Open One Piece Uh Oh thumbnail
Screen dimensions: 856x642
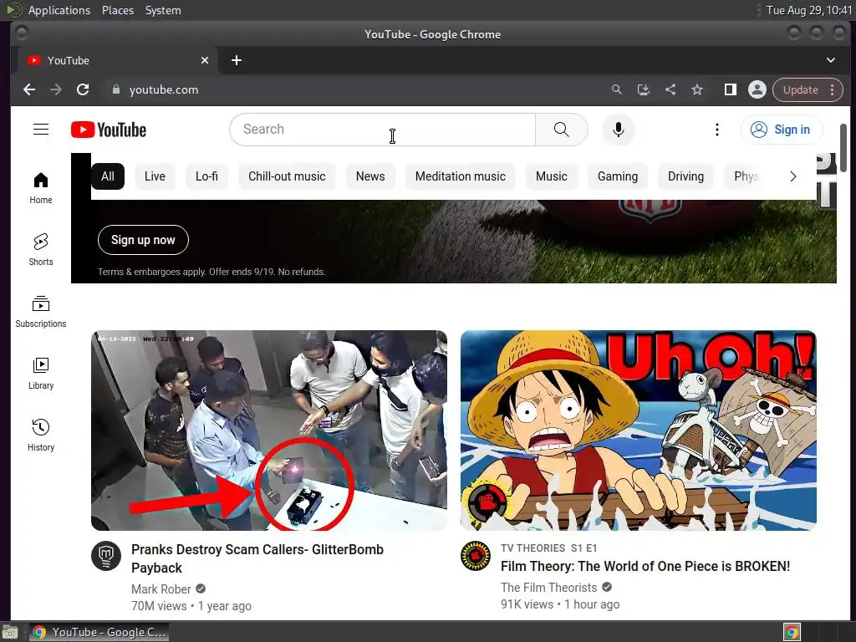click(x=638, y=431)
